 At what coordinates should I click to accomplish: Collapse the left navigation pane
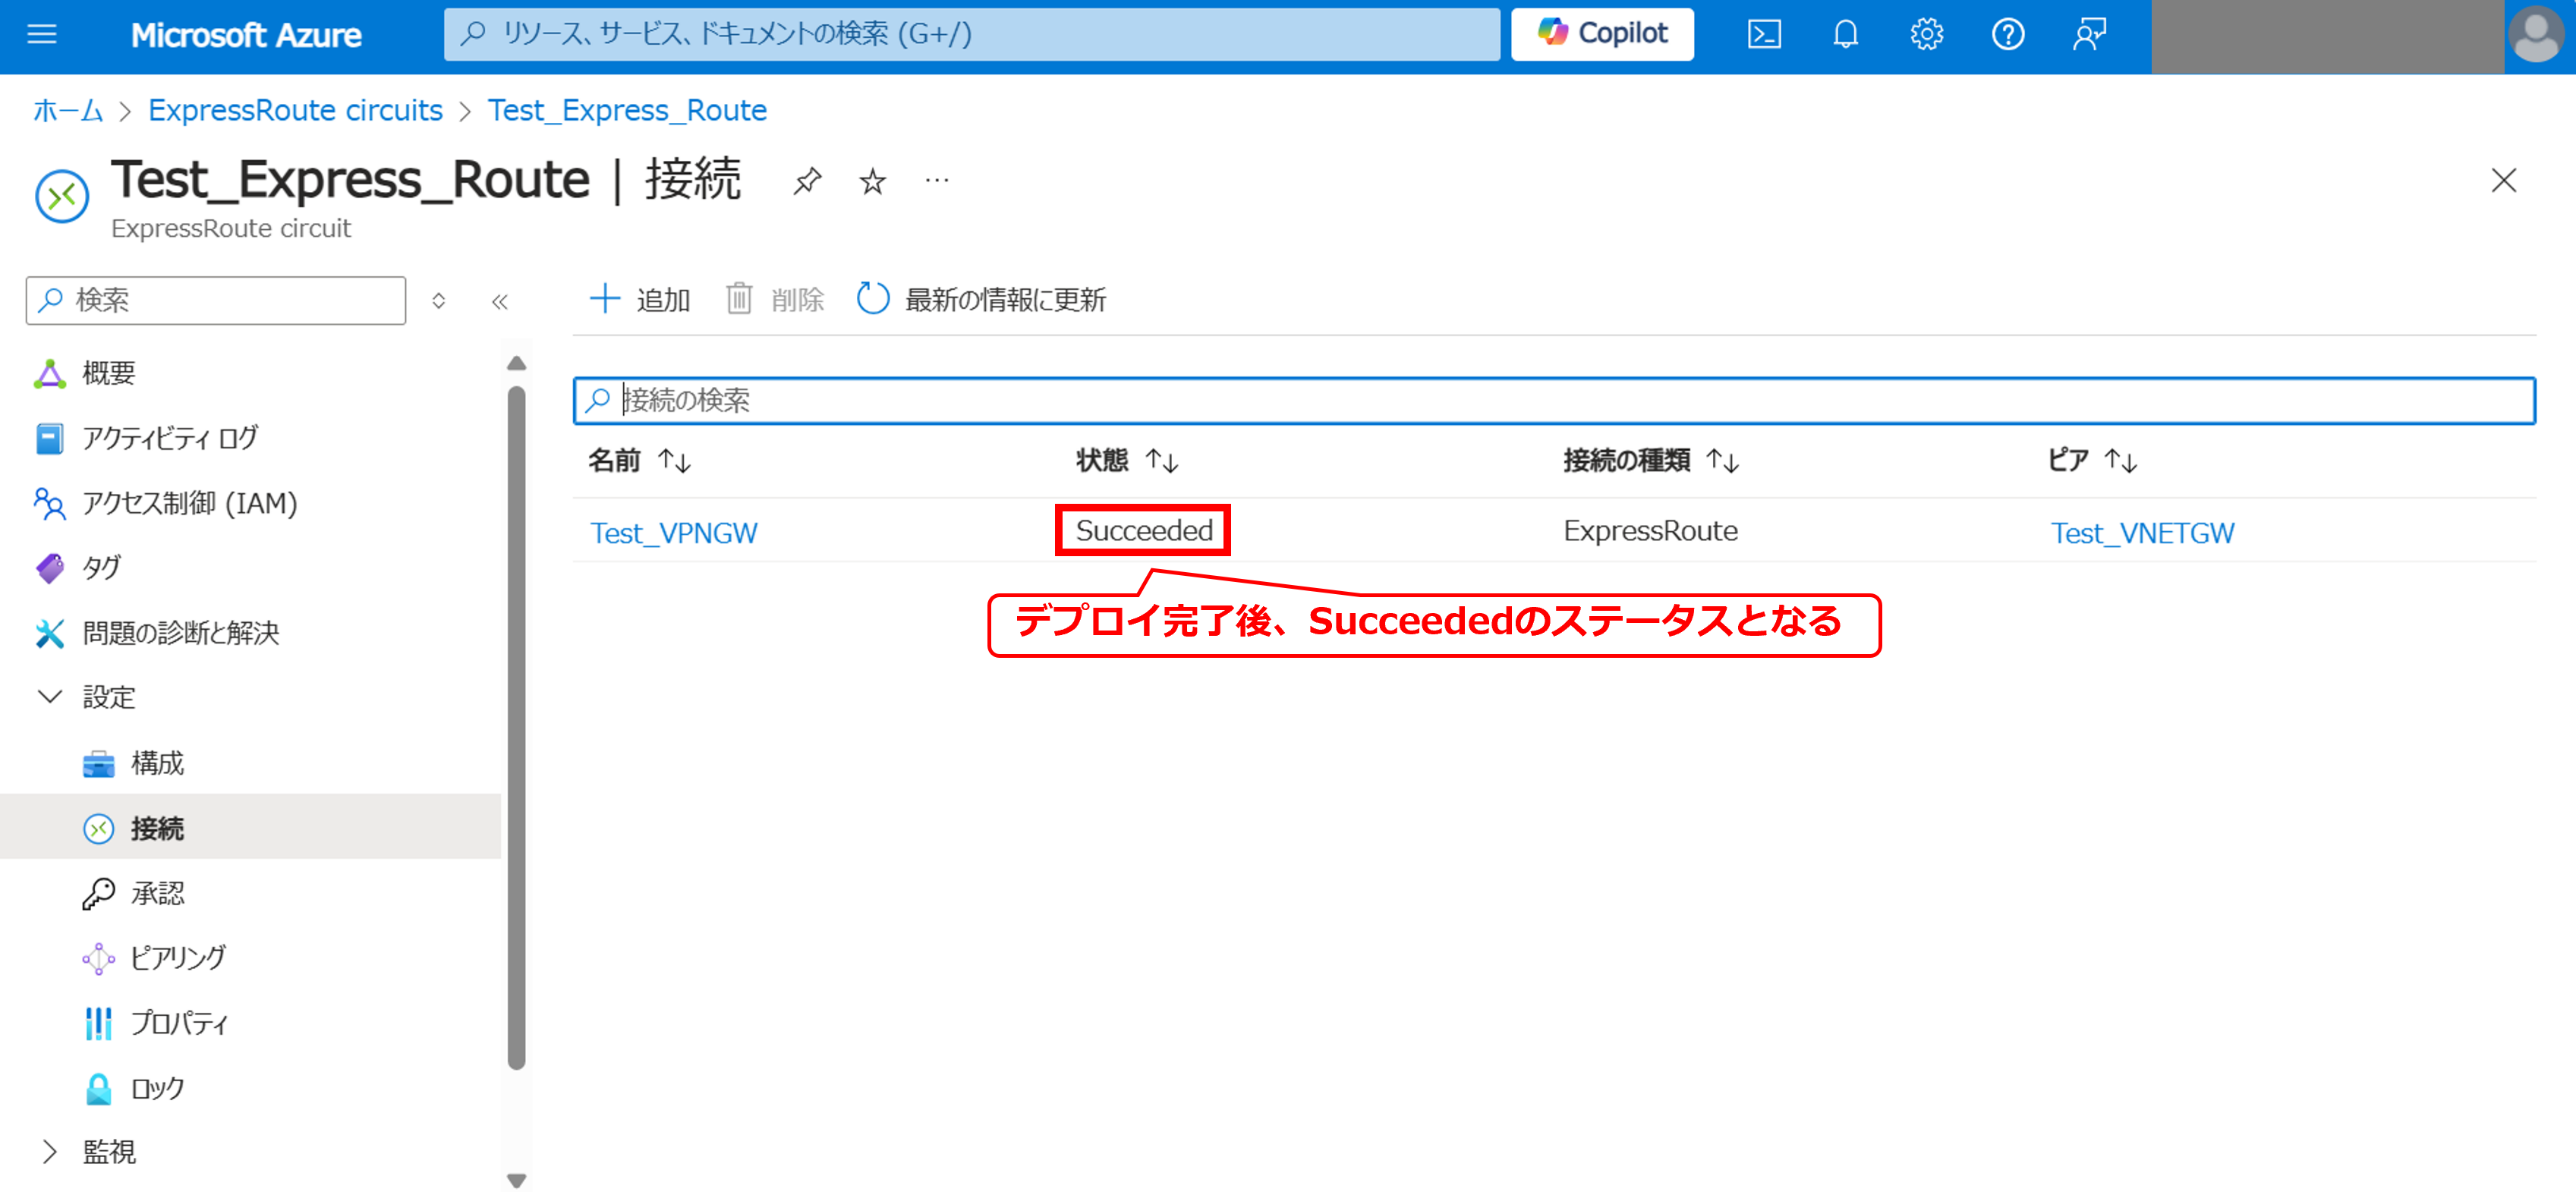(x=500, y=301)
